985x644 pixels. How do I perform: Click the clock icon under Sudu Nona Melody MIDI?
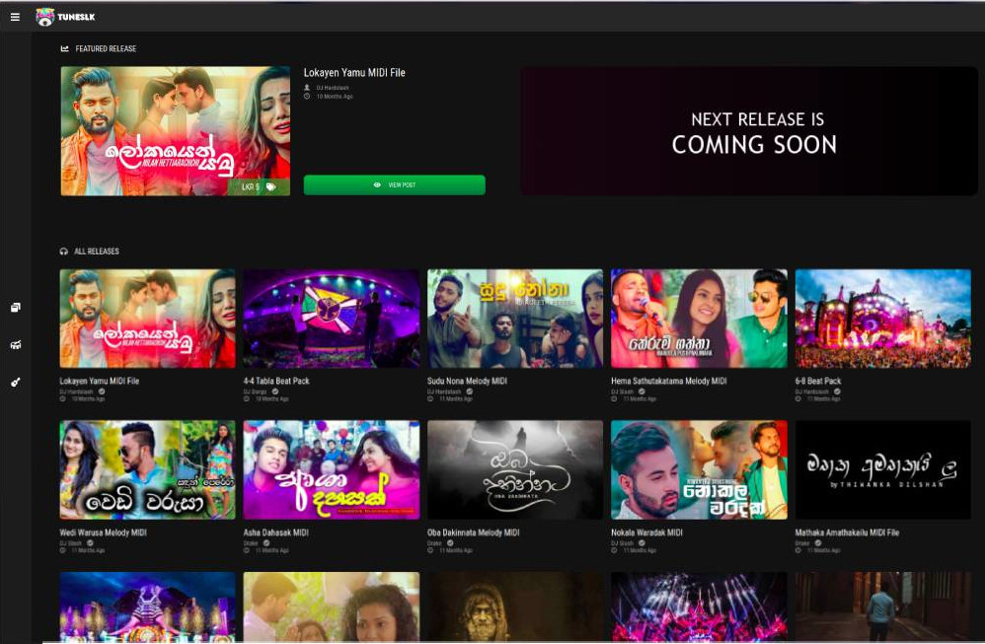coord(430,399)
